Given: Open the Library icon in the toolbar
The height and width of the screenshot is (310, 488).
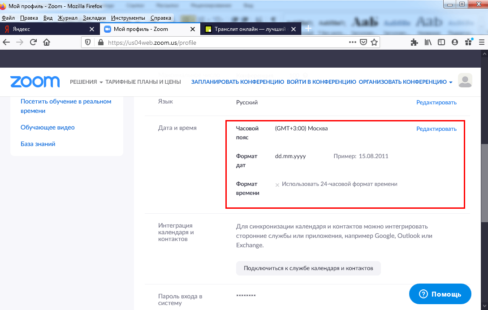Looking at the screenshot, I should click(x=428, y=42).
